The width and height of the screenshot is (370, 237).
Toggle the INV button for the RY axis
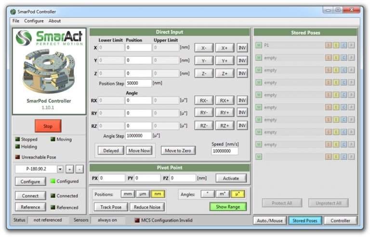coord(242,112)
